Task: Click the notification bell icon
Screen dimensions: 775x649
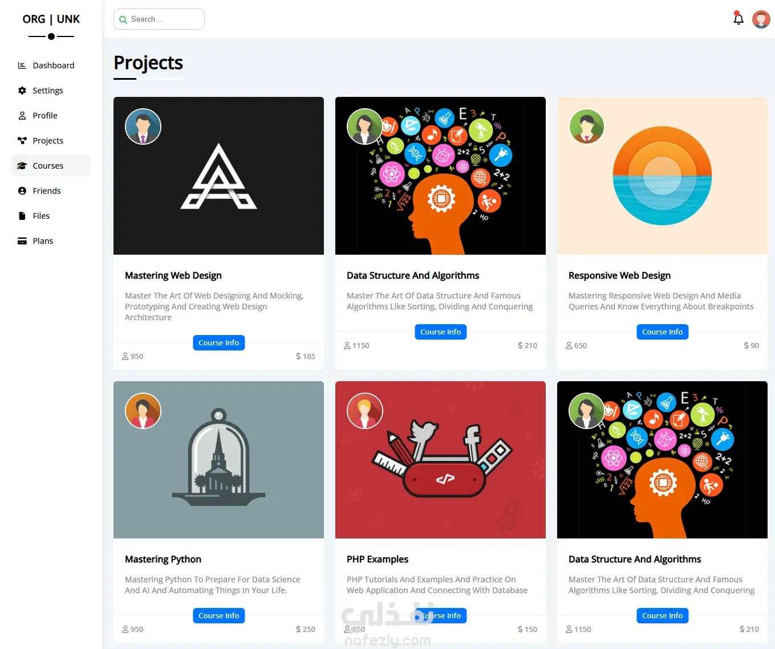Action: click(x=738, y=19)
